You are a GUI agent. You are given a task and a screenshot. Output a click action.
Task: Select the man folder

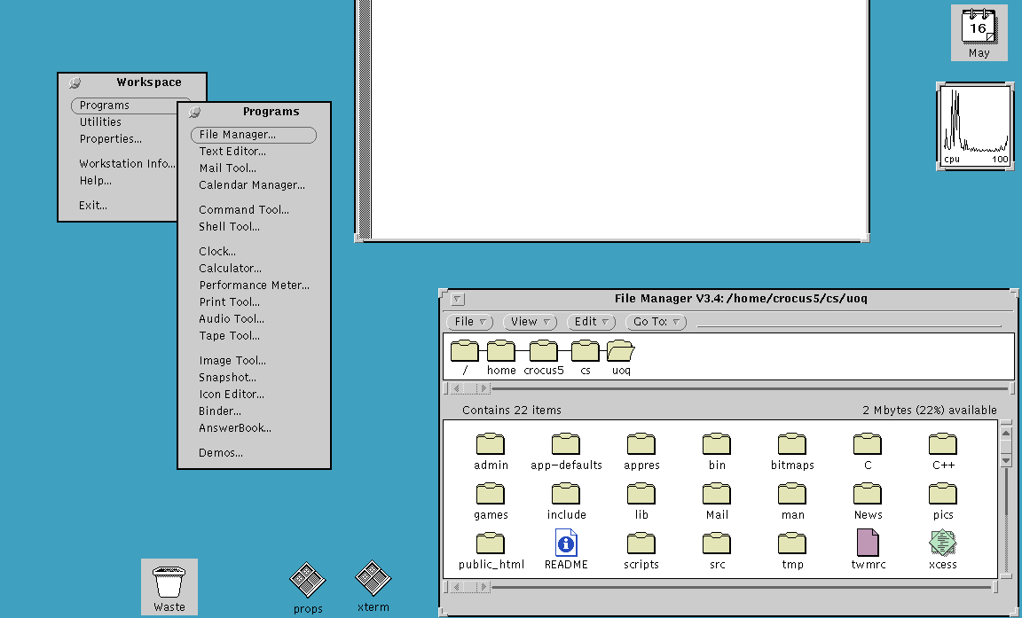792,494
